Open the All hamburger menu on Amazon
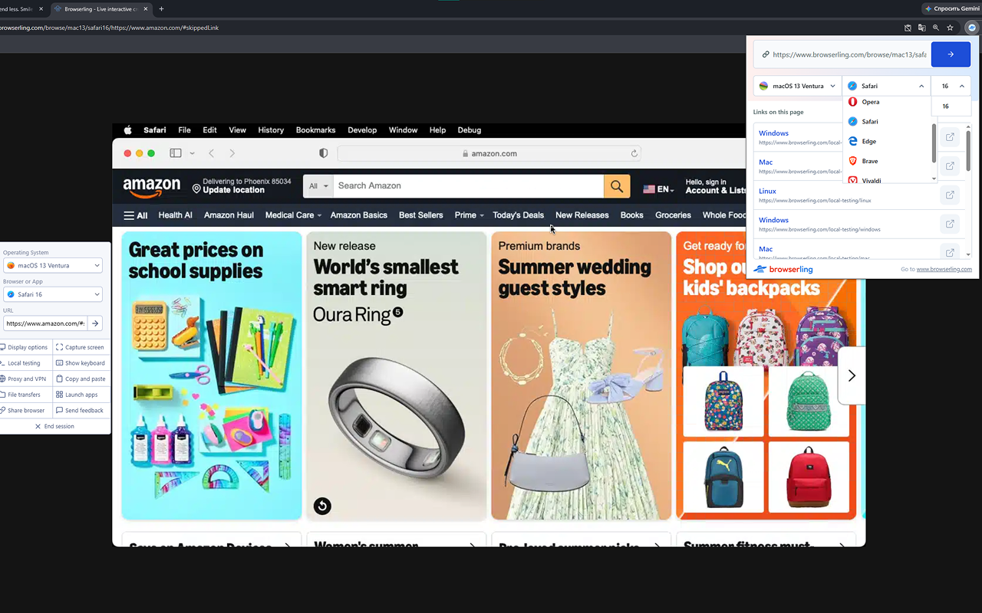 pos(136,215)
